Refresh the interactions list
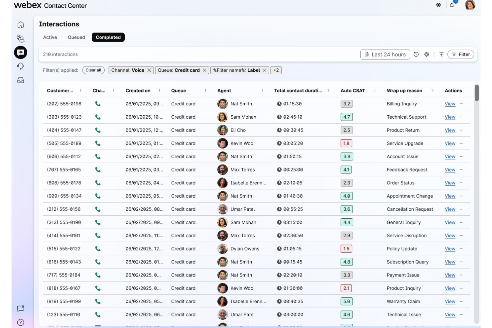Screen dimensions: 492x328 416,54
